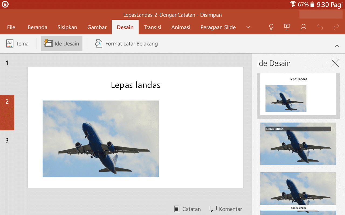The width and height of the screenshot is (345, 215).
Task: Open the Animasi tab
Action: pyautogui.click(x=181, y=27)
